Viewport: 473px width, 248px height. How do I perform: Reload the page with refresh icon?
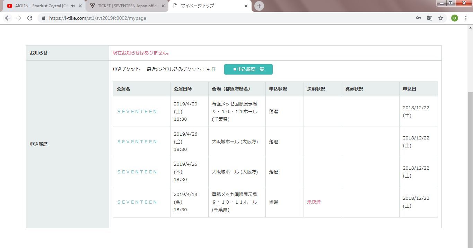[30, 18]
